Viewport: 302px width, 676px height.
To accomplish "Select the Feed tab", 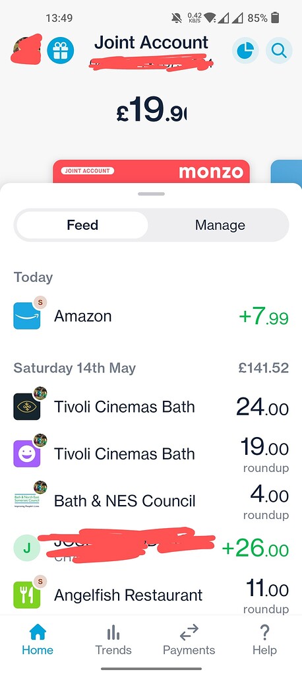I will click(x=82, y=225).
